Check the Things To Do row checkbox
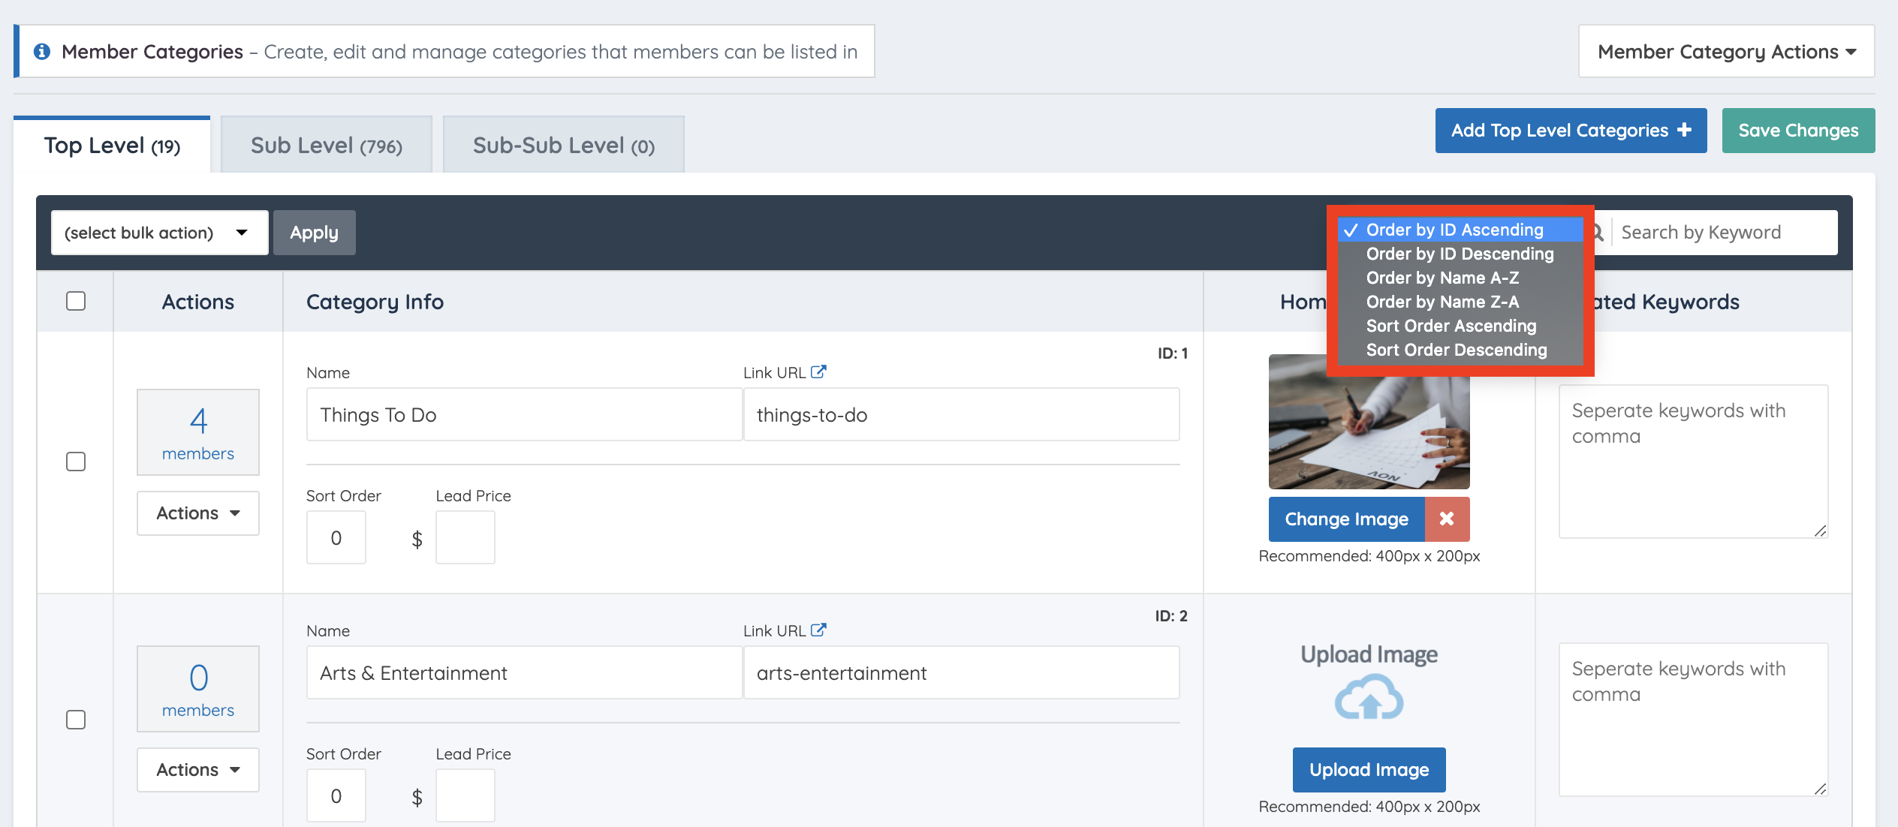 pyautogui.click(x=76, y=461)
